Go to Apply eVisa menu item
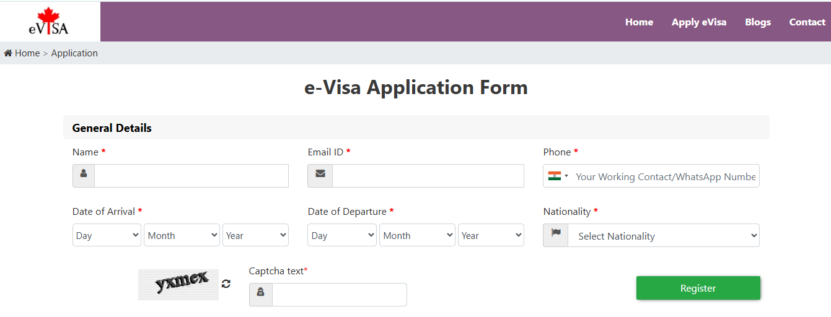 pos(699,22)
